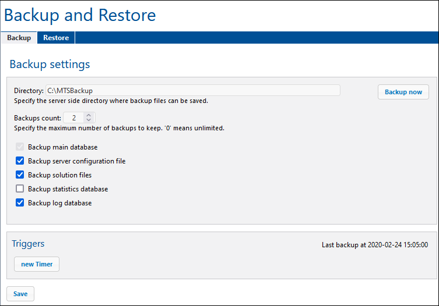Click the maximum backups help text

tap(120, 128)
